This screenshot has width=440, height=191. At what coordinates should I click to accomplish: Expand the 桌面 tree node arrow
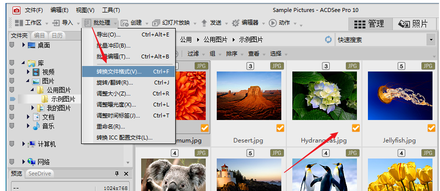pos(24,45)
